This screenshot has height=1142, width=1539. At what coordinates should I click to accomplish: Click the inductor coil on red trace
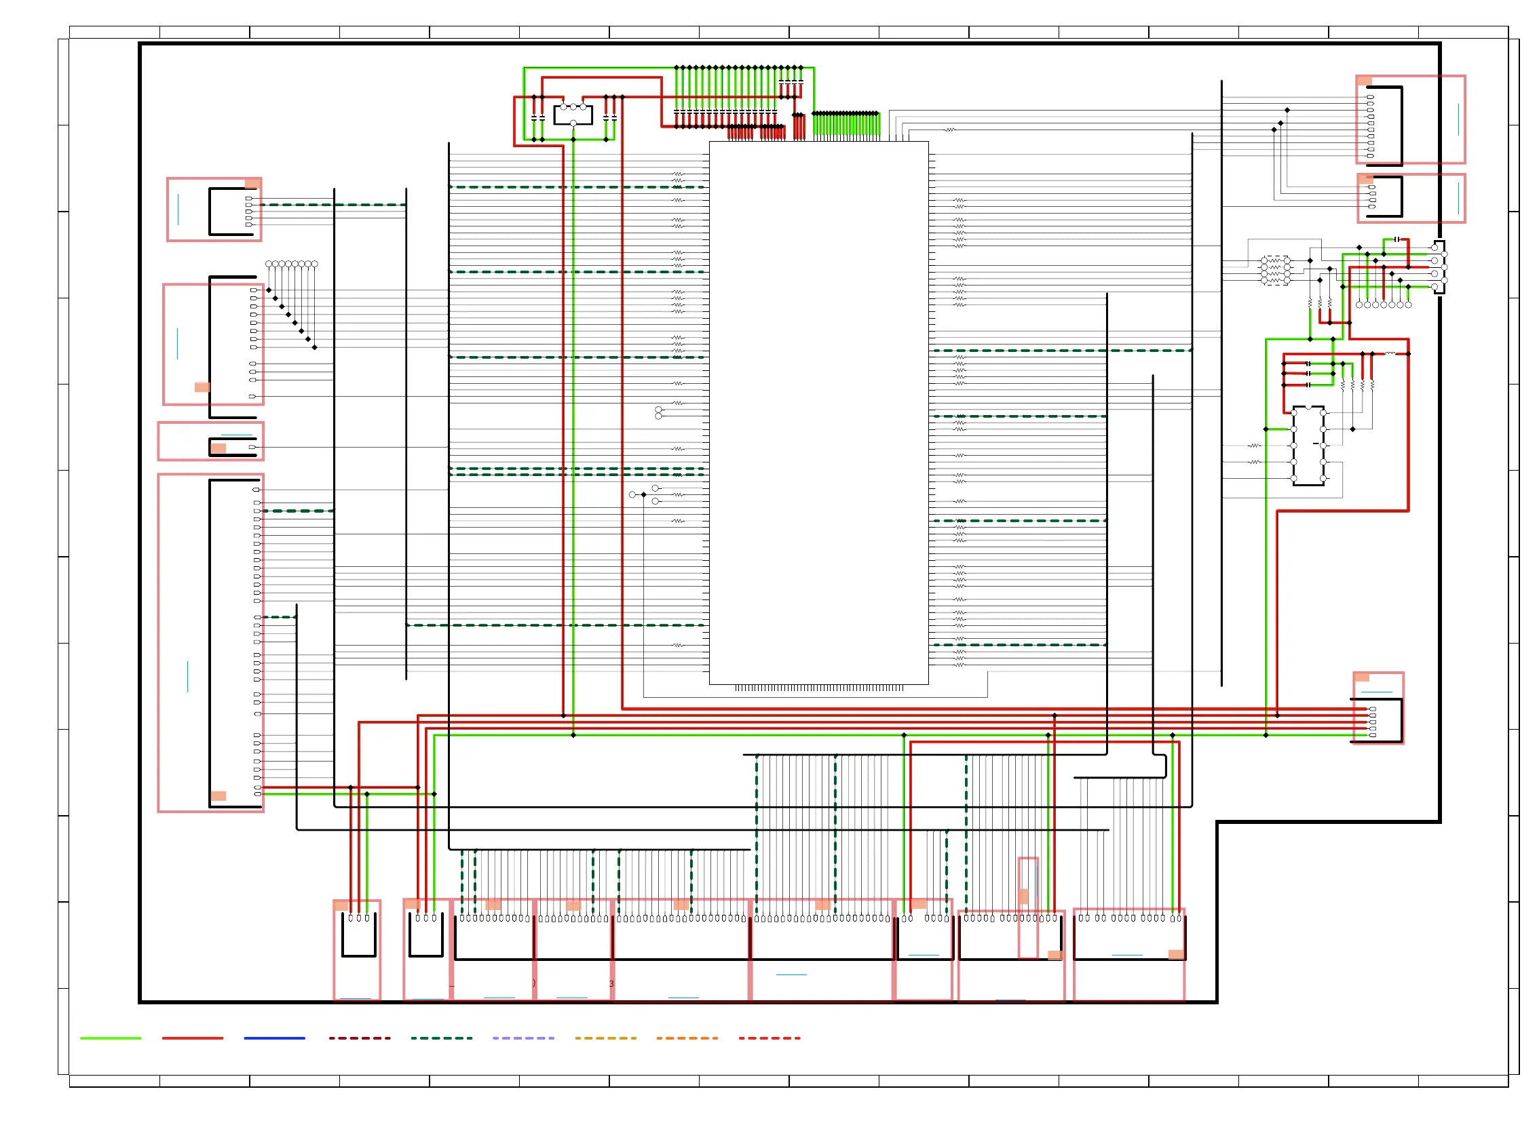coord(1390,353)
